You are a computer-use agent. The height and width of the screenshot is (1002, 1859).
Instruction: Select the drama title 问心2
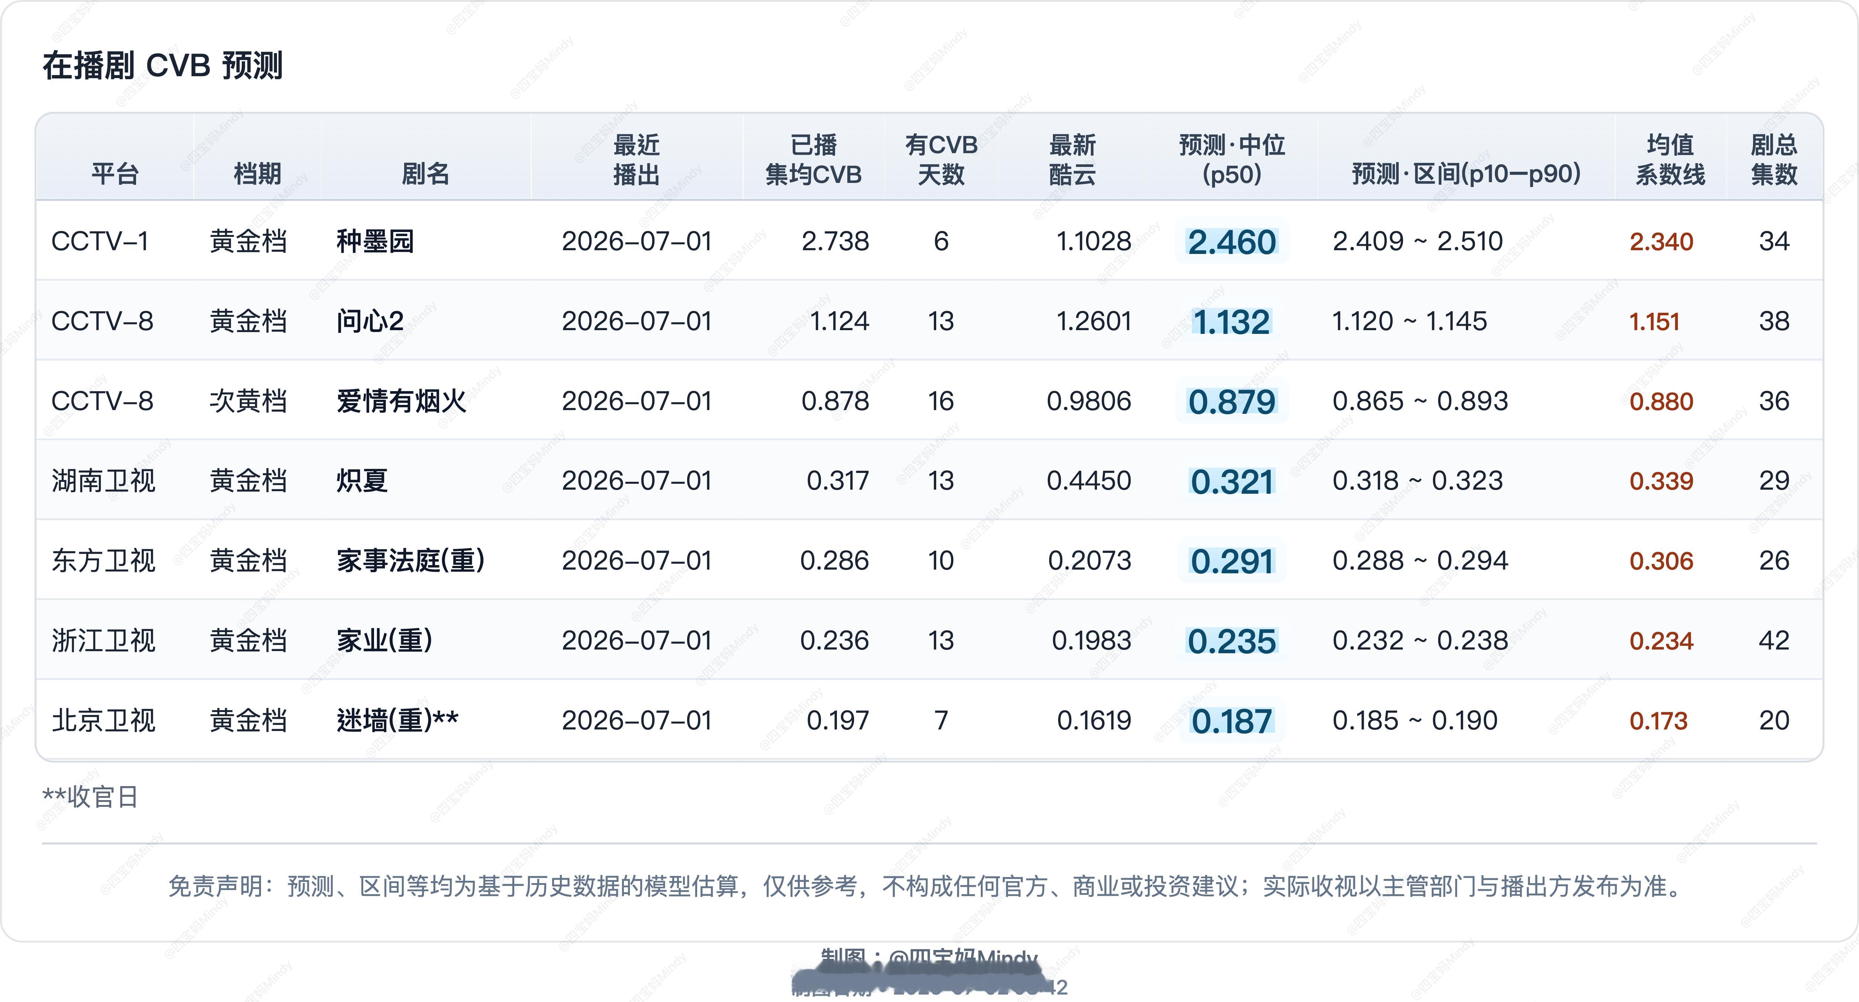click(370, 321)
